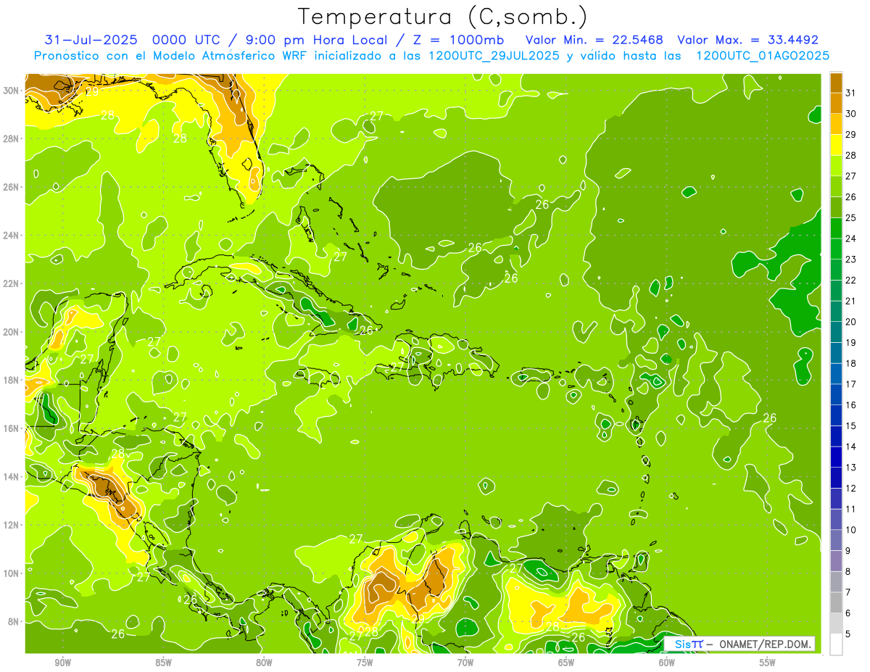Click the '18N' latitude axis label
Screen dimensions: 870x672
click(12, 380)
